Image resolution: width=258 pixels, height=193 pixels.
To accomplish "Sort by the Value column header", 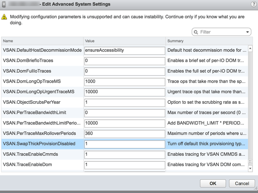I will pos(123,41).
